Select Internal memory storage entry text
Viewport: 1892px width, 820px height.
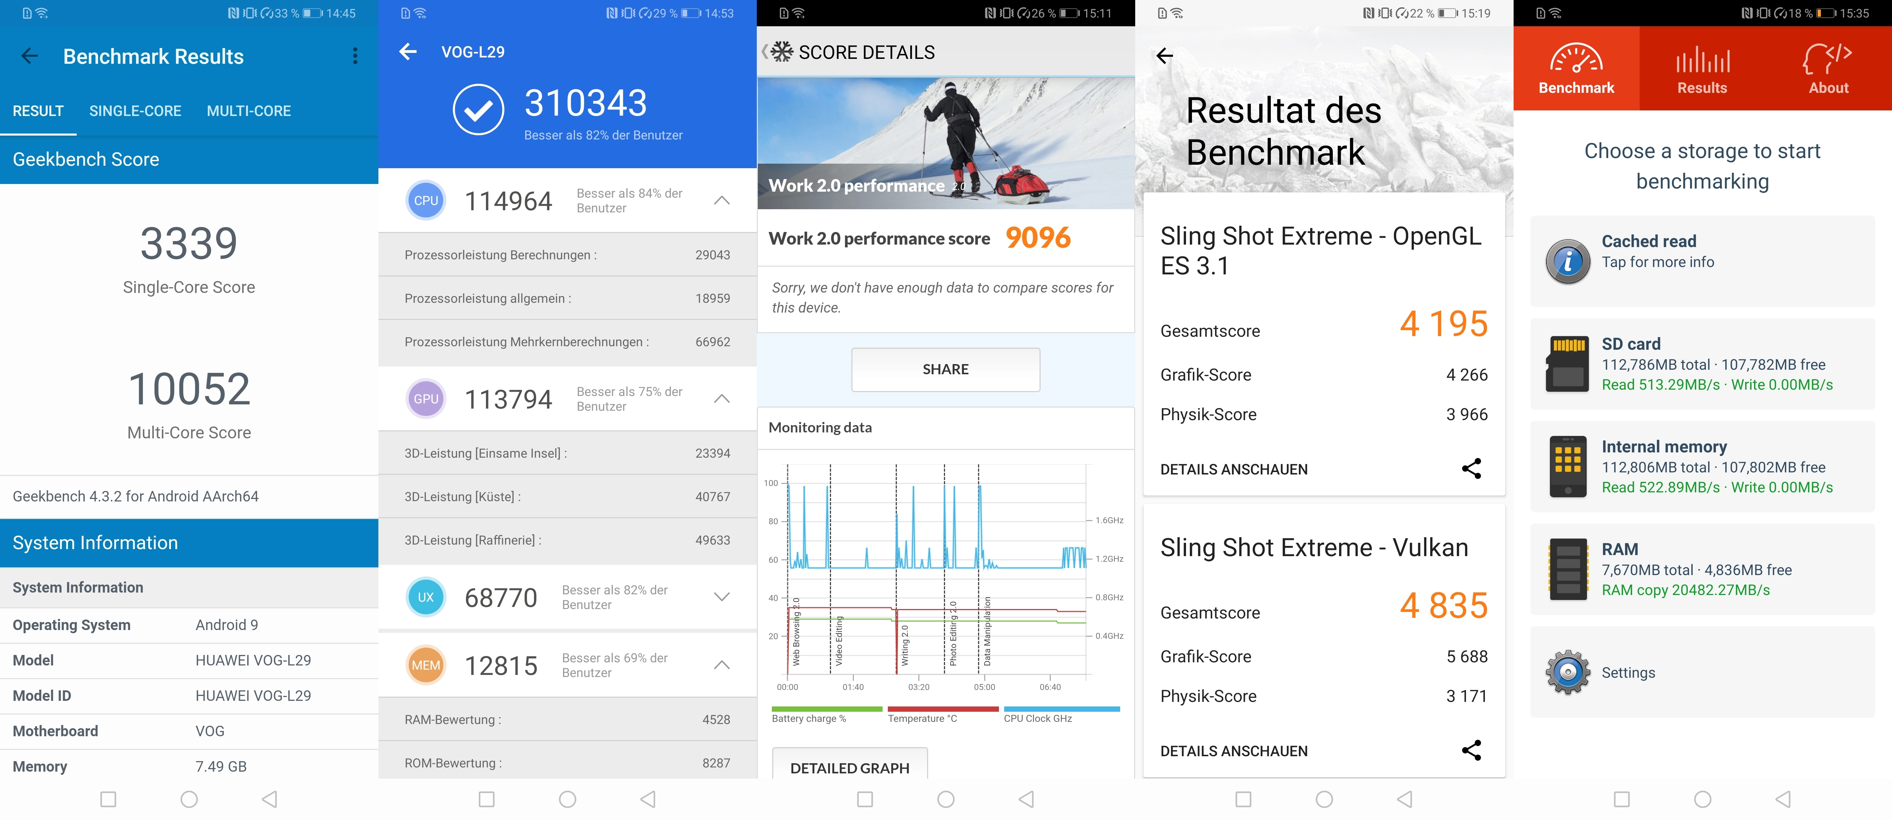point(1717,467)
